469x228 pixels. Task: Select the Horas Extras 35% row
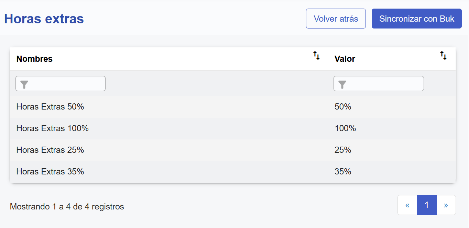click(x=50, y=172)
